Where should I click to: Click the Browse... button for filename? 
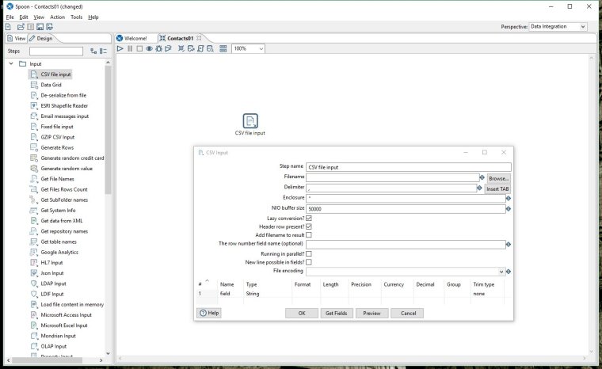(x=498, y=178)
